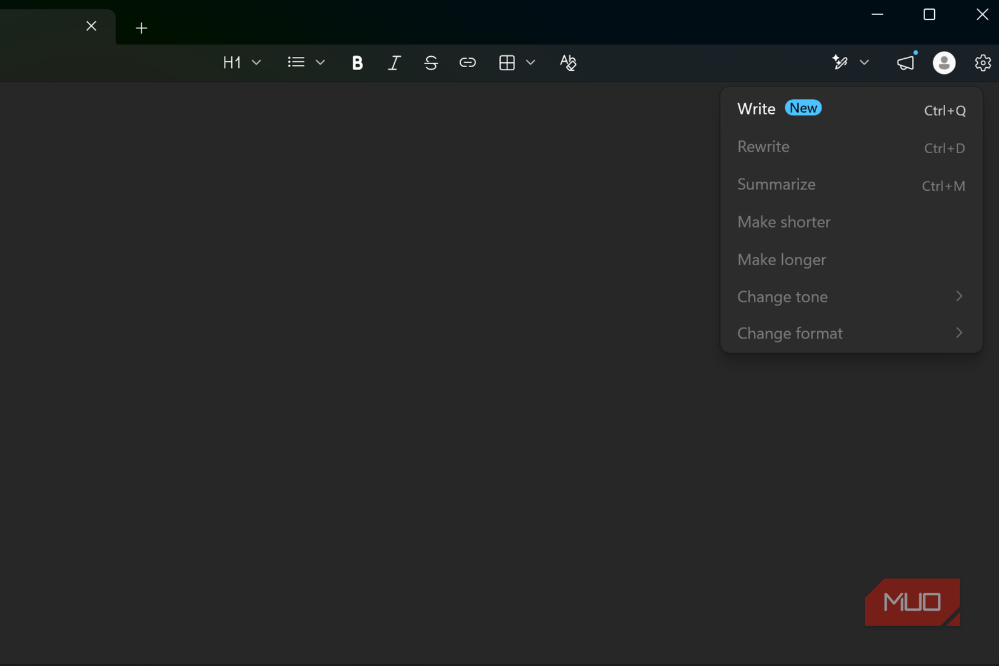This screenshot has height=666, width=999.
Task: Select Make longer option
Action: [x=851, y=260]
